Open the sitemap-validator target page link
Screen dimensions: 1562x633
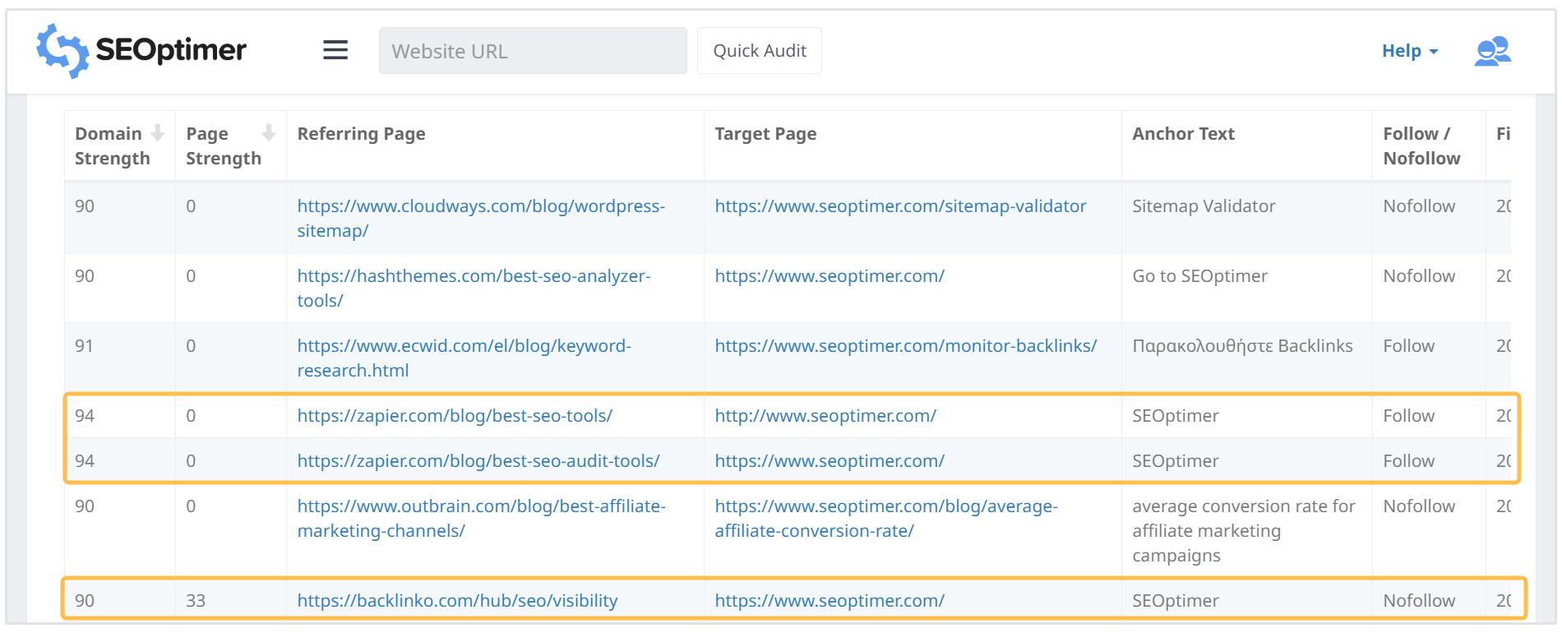click(900, 206)
